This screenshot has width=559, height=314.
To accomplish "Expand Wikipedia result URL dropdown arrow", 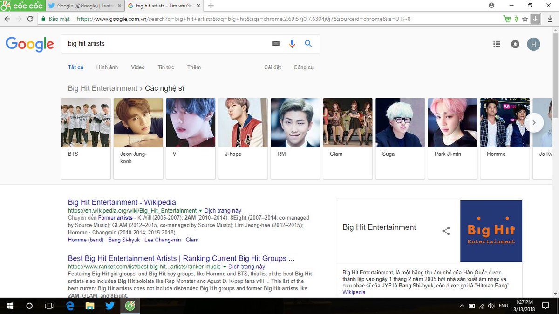I will [200, 211].
